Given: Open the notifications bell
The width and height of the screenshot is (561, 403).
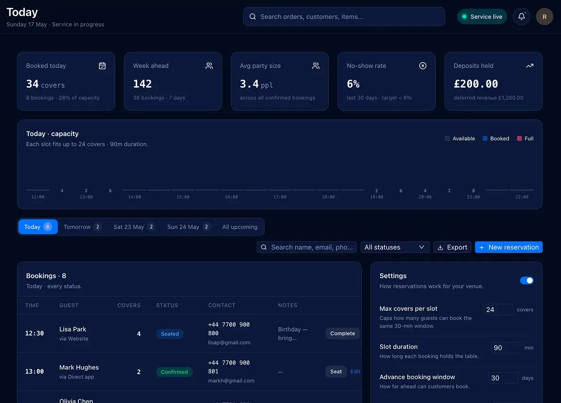Looking at the screenshot, I should tap(521, 16).
